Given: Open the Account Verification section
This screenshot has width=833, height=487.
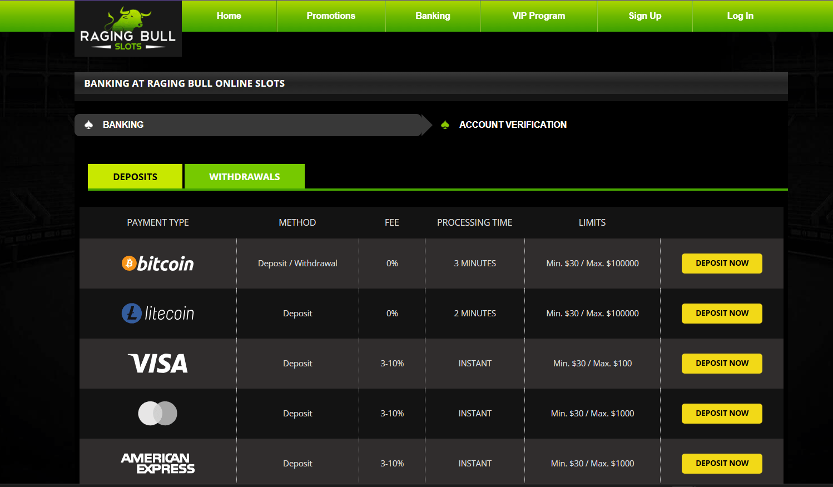Looking at the screenshot, I should [x=513, y=125].
